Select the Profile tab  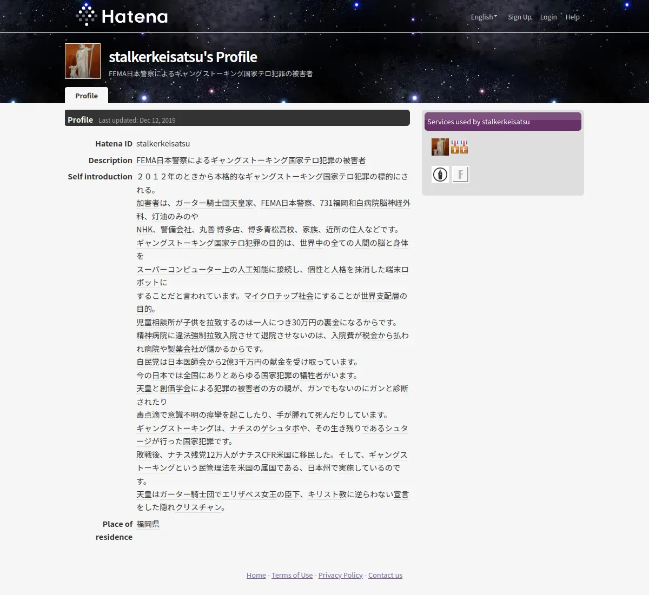(87, 96)
